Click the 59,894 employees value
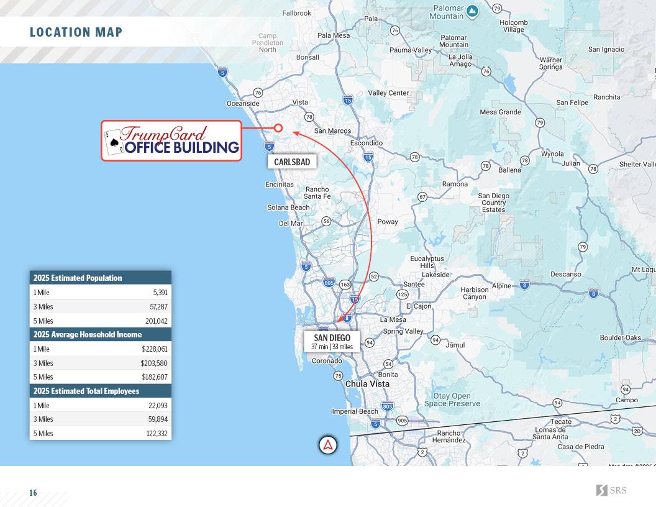Viewport: 656px width, 507px height. pos(158,419)
